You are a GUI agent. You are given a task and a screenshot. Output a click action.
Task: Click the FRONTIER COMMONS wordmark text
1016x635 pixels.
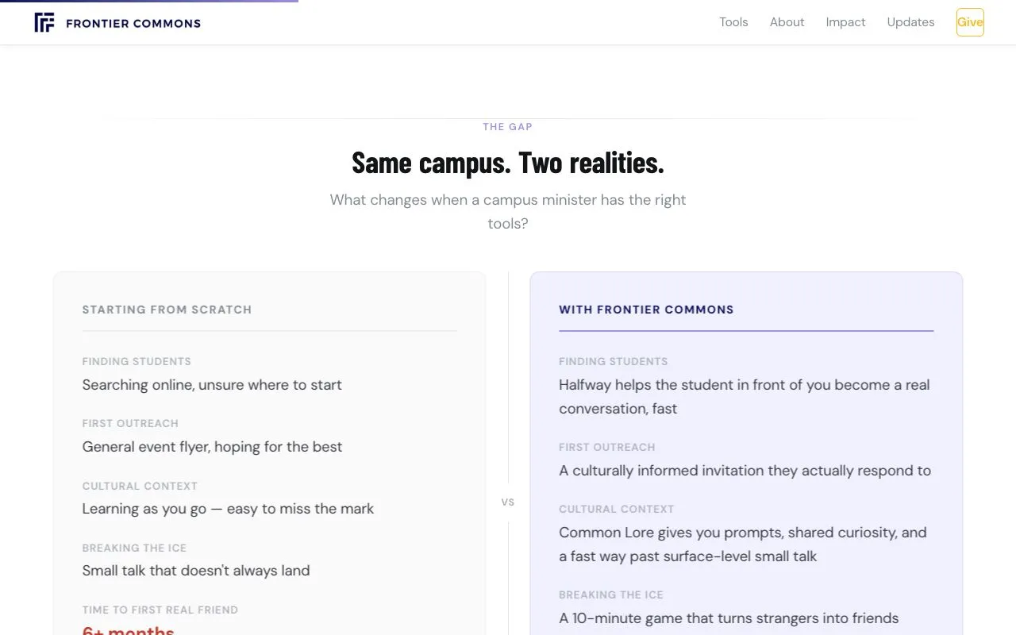133,23
